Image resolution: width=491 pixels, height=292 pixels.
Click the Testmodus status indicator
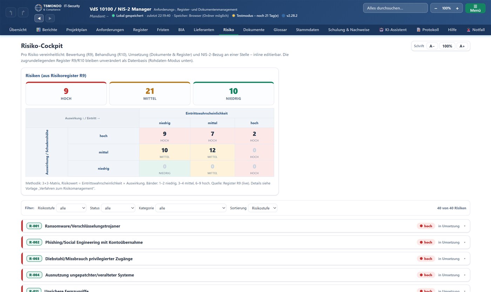(255, 16)
